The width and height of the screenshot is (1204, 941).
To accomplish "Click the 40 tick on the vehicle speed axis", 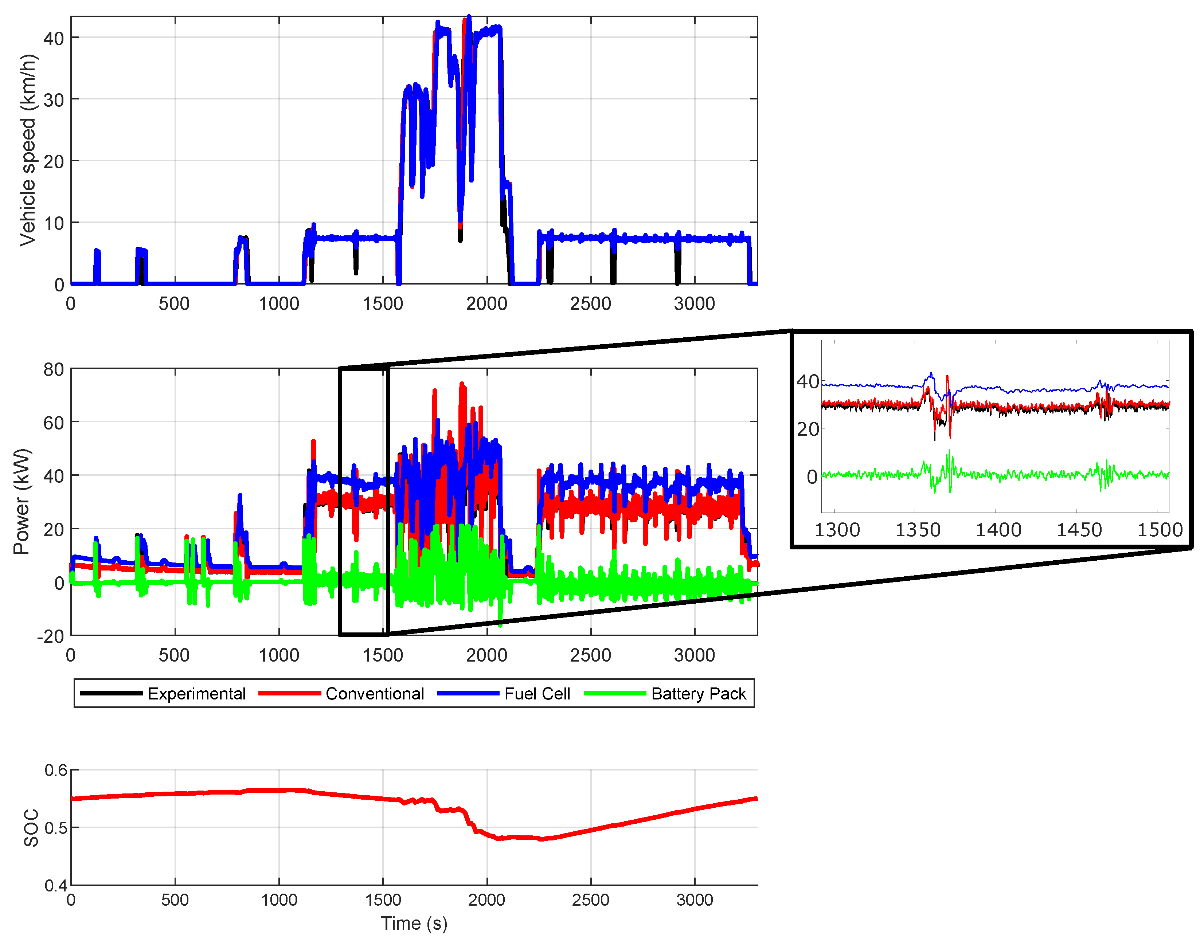I will (54, 39).
